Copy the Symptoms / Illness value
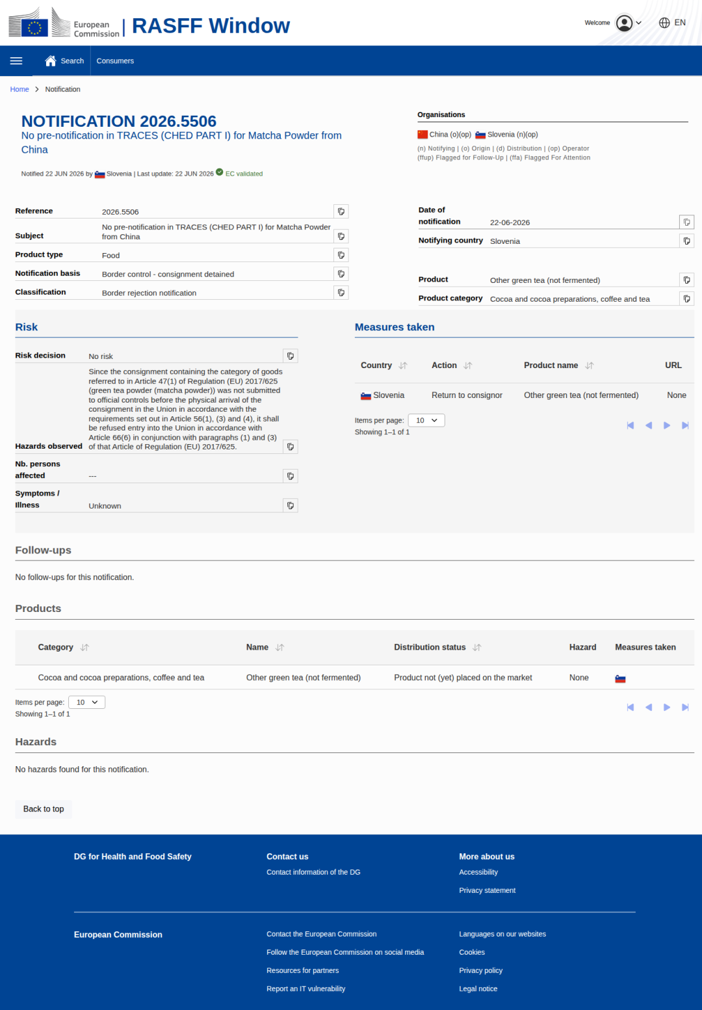 (291, 505)
